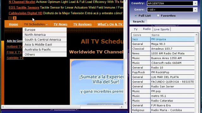Select Cibersoft radio 660AM station
Viewport: 202px width, 113px height.
coord(163,63)
